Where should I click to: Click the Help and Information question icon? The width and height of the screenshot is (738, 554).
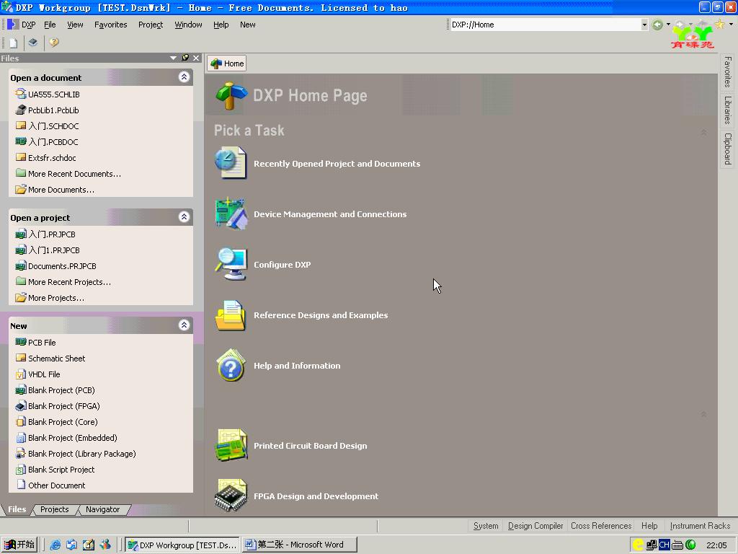[231, 365]
